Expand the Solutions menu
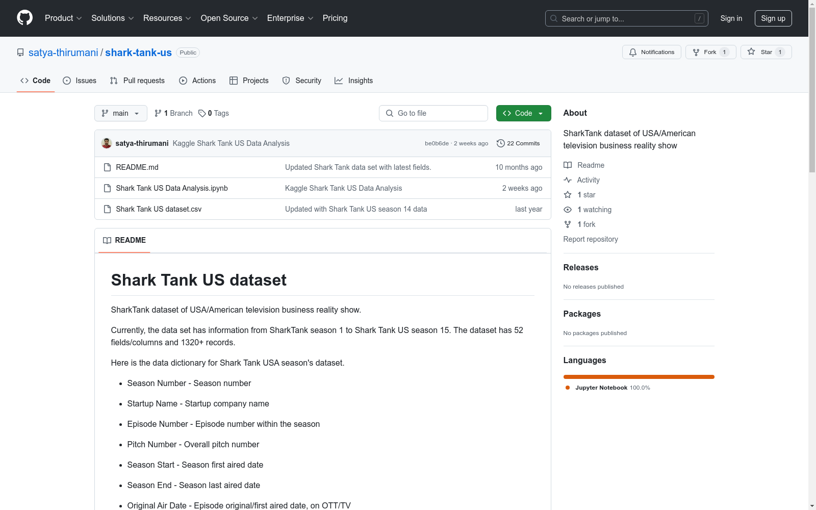This screenshot has height=510, width=816. coord(113,18)
